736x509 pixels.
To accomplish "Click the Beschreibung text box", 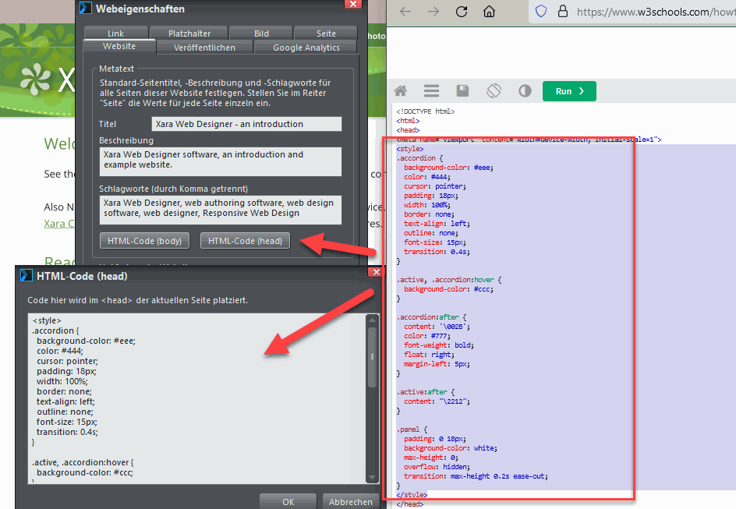I will point(220,162).
